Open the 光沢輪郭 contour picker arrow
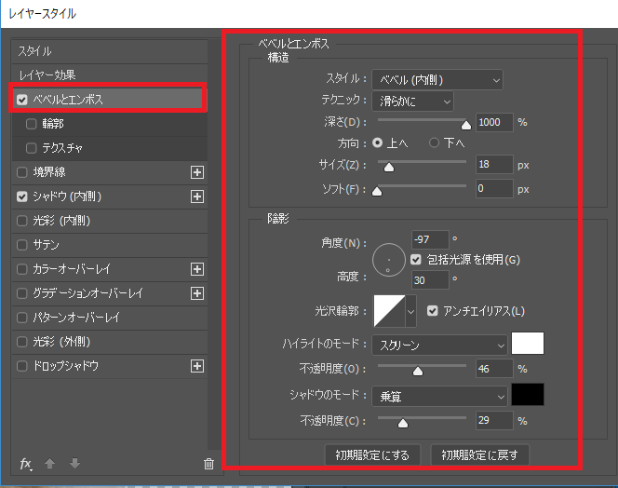Screen dimensions: 618x488 point(410,311)
